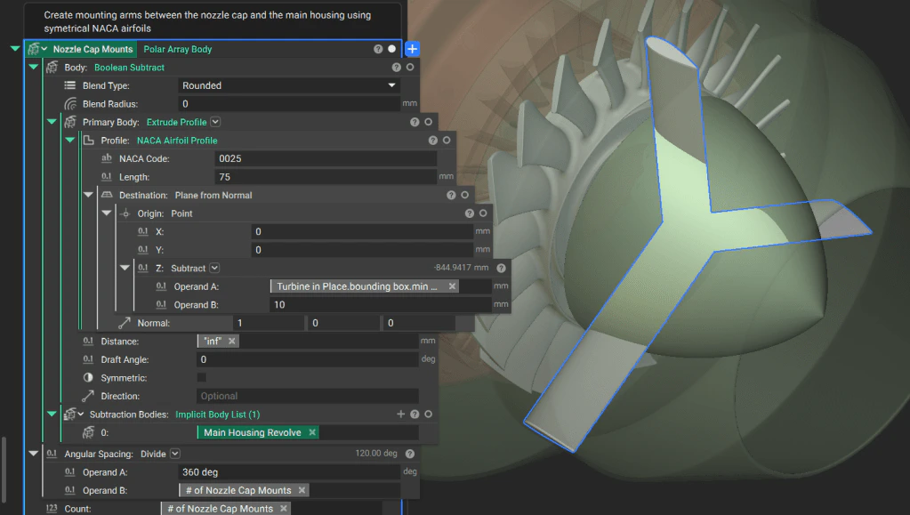The height and width of the screenshot is (515, 910).
Task: Click the blue plus add-block button
Action: click(412, 49)
